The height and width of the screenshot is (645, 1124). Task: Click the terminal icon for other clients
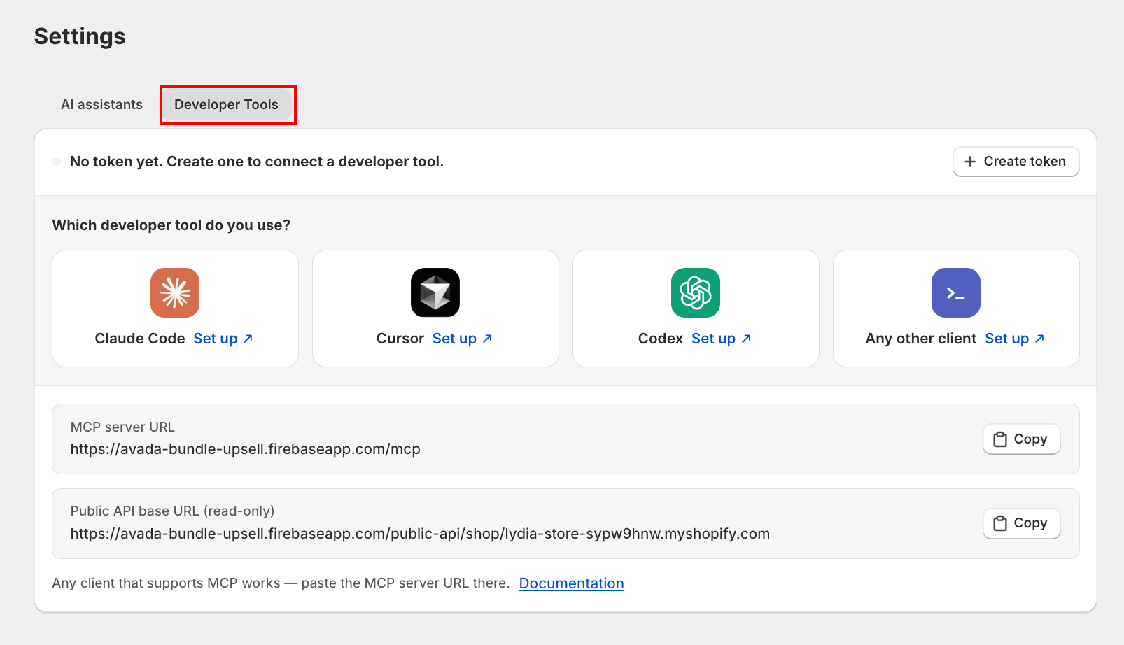[x=956, y=292]
